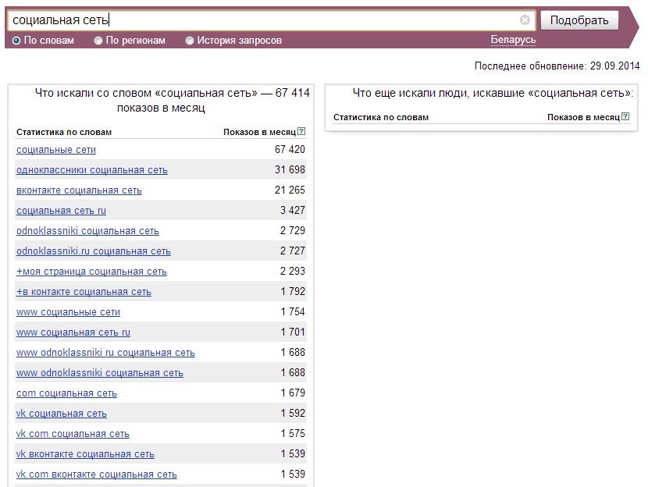Open 'одноклассники социальная сеть' link
The image size is (648, 487).
click(x=92, y=170)
